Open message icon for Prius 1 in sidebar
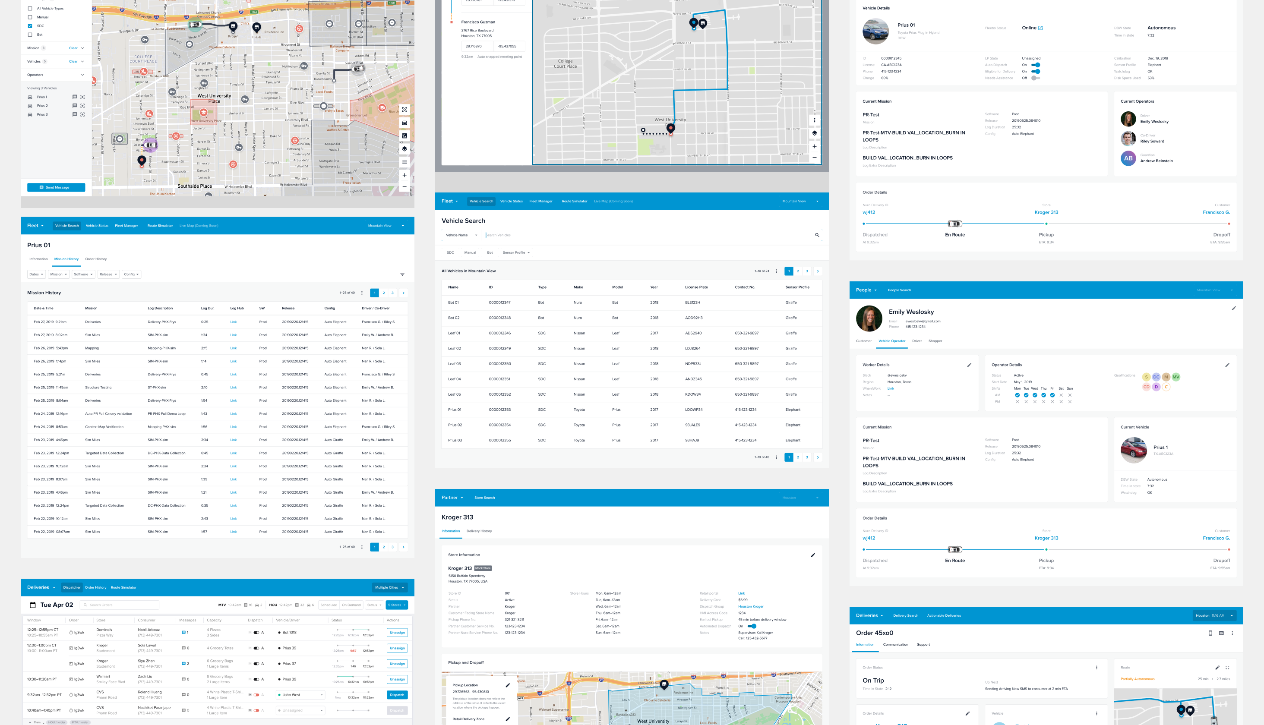 coord(75,97)
